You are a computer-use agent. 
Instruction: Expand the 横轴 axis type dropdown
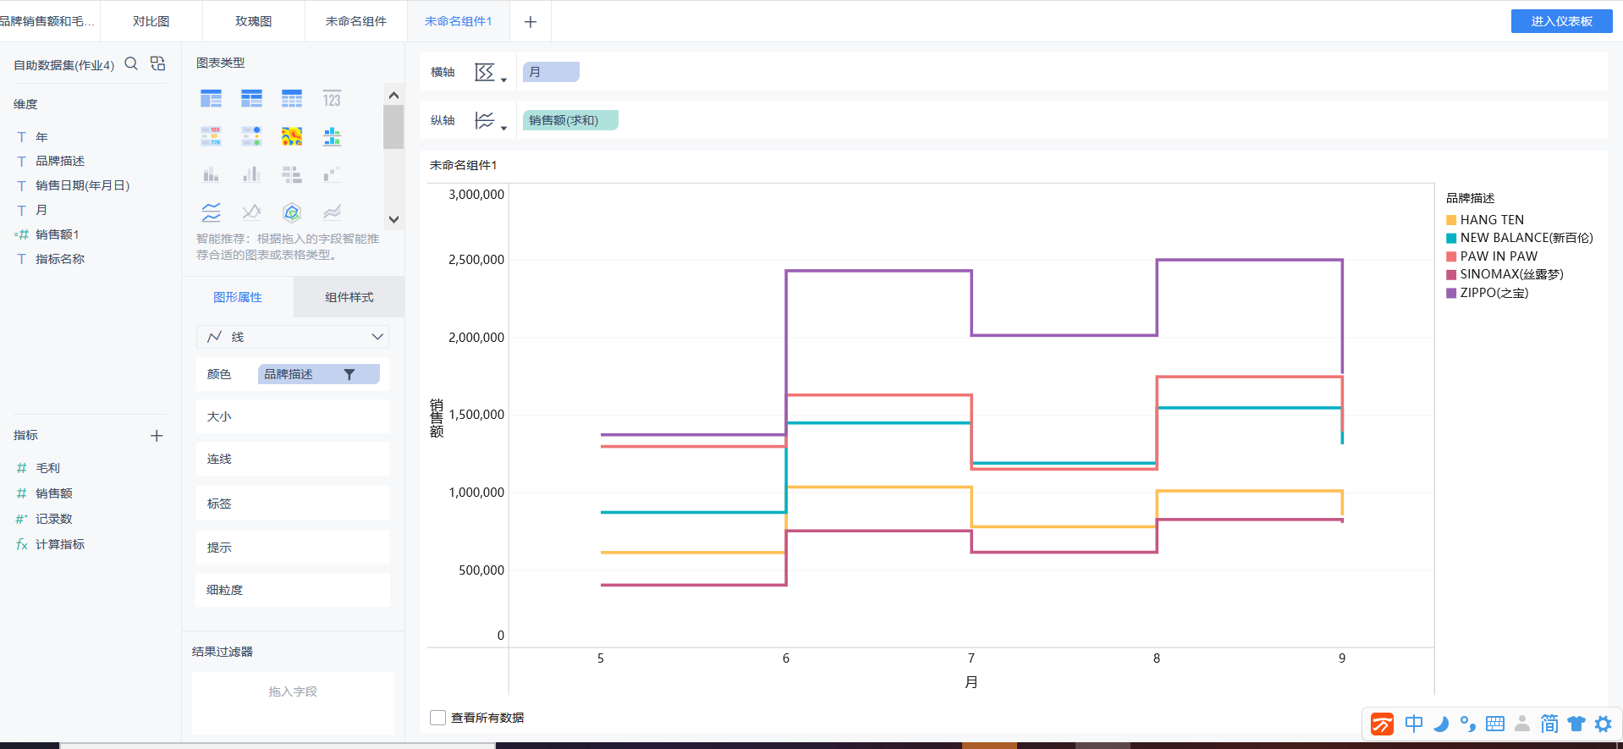(490, 73)
